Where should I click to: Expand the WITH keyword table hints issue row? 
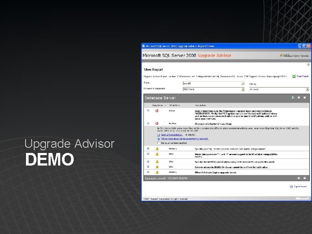(x=148, y=161)
